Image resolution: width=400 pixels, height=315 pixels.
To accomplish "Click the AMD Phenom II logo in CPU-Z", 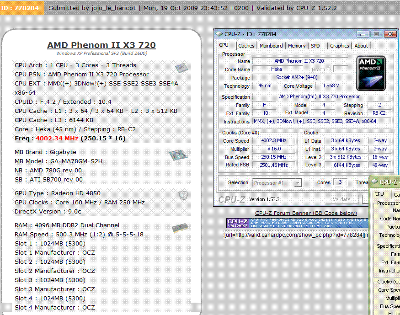I will 371,74.
